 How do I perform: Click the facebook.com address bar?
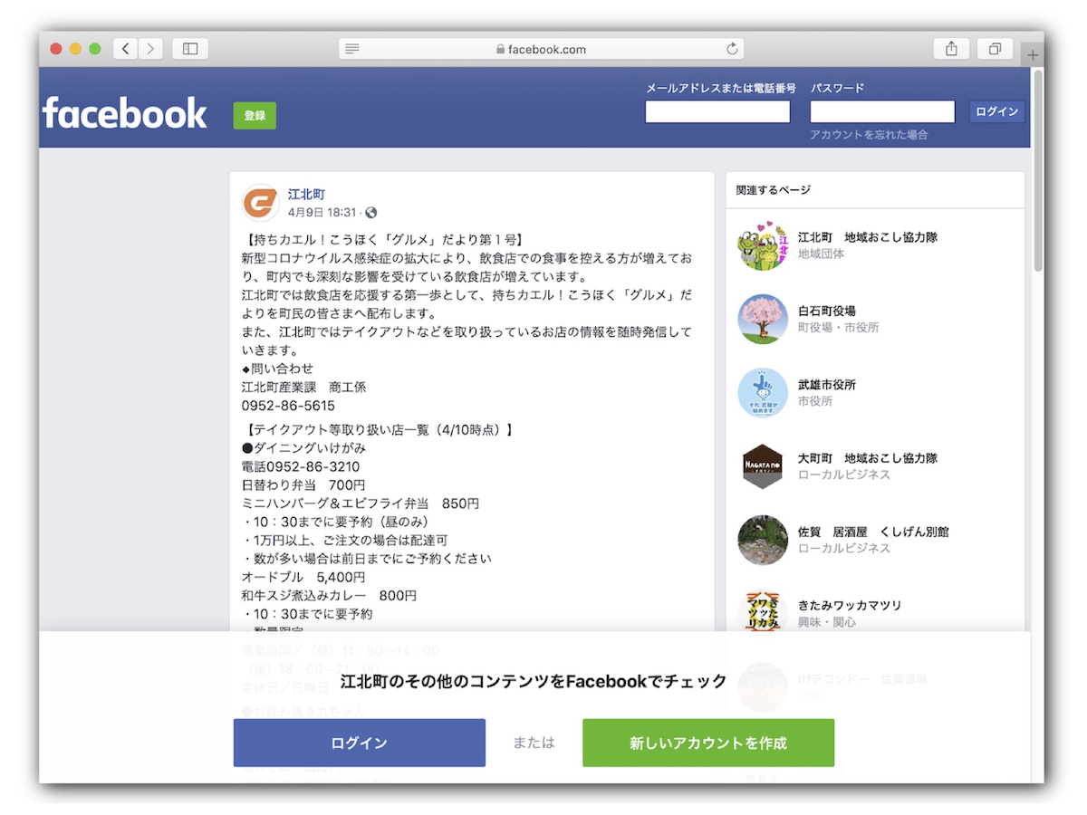(541, 49)
